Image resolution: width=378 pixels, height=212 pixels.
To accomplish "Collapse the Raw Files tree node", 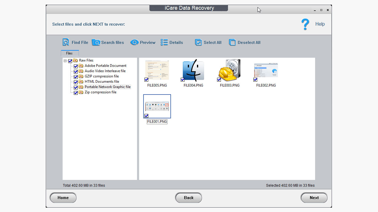I will coord(65,61).
